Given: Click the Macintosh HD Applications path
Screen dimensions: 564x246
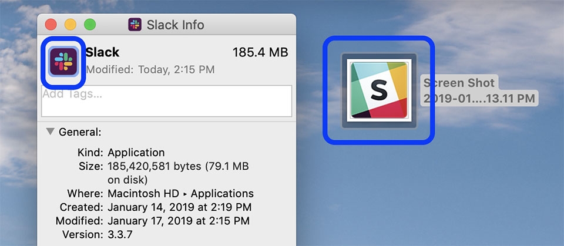Looking at the screenshot, I should click(180, 194).
